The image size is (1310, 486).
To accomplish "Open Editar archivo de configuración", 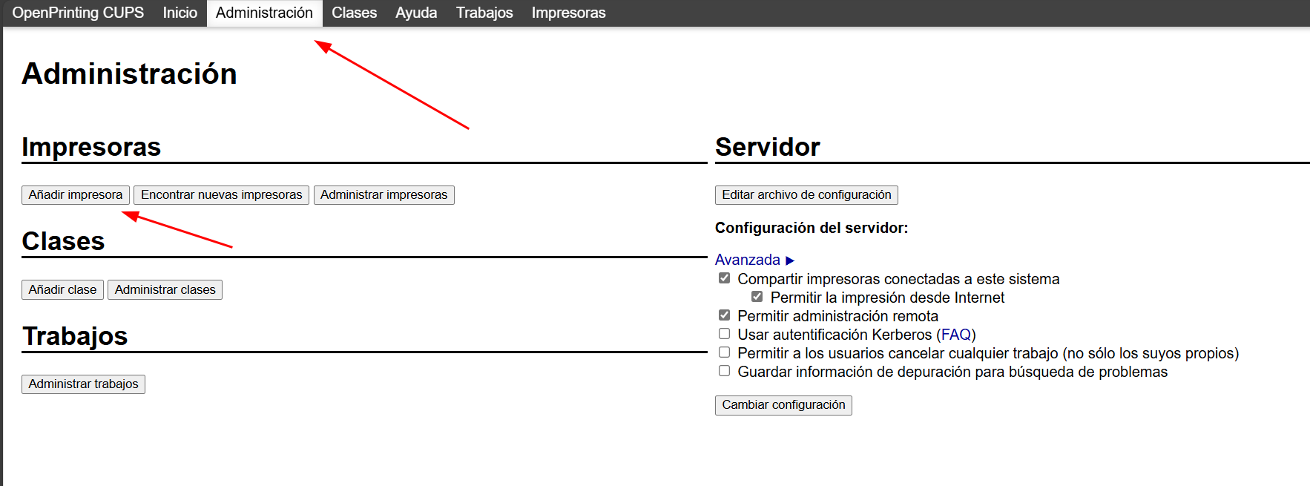I will 806,195.
